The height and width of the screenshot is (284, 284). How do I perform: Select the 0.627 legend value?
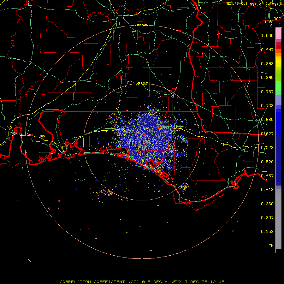[x=267, y=134]
